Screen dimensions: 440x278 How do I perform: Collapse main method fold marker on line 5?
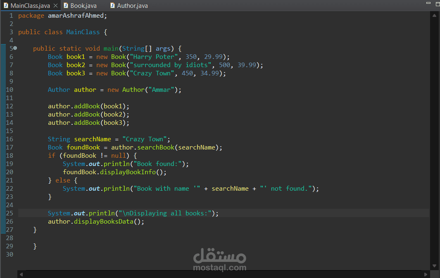(15, 48)
